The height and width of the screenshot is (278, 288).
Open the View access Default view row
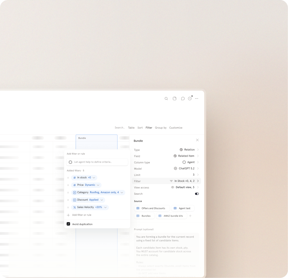coord(198,187)
